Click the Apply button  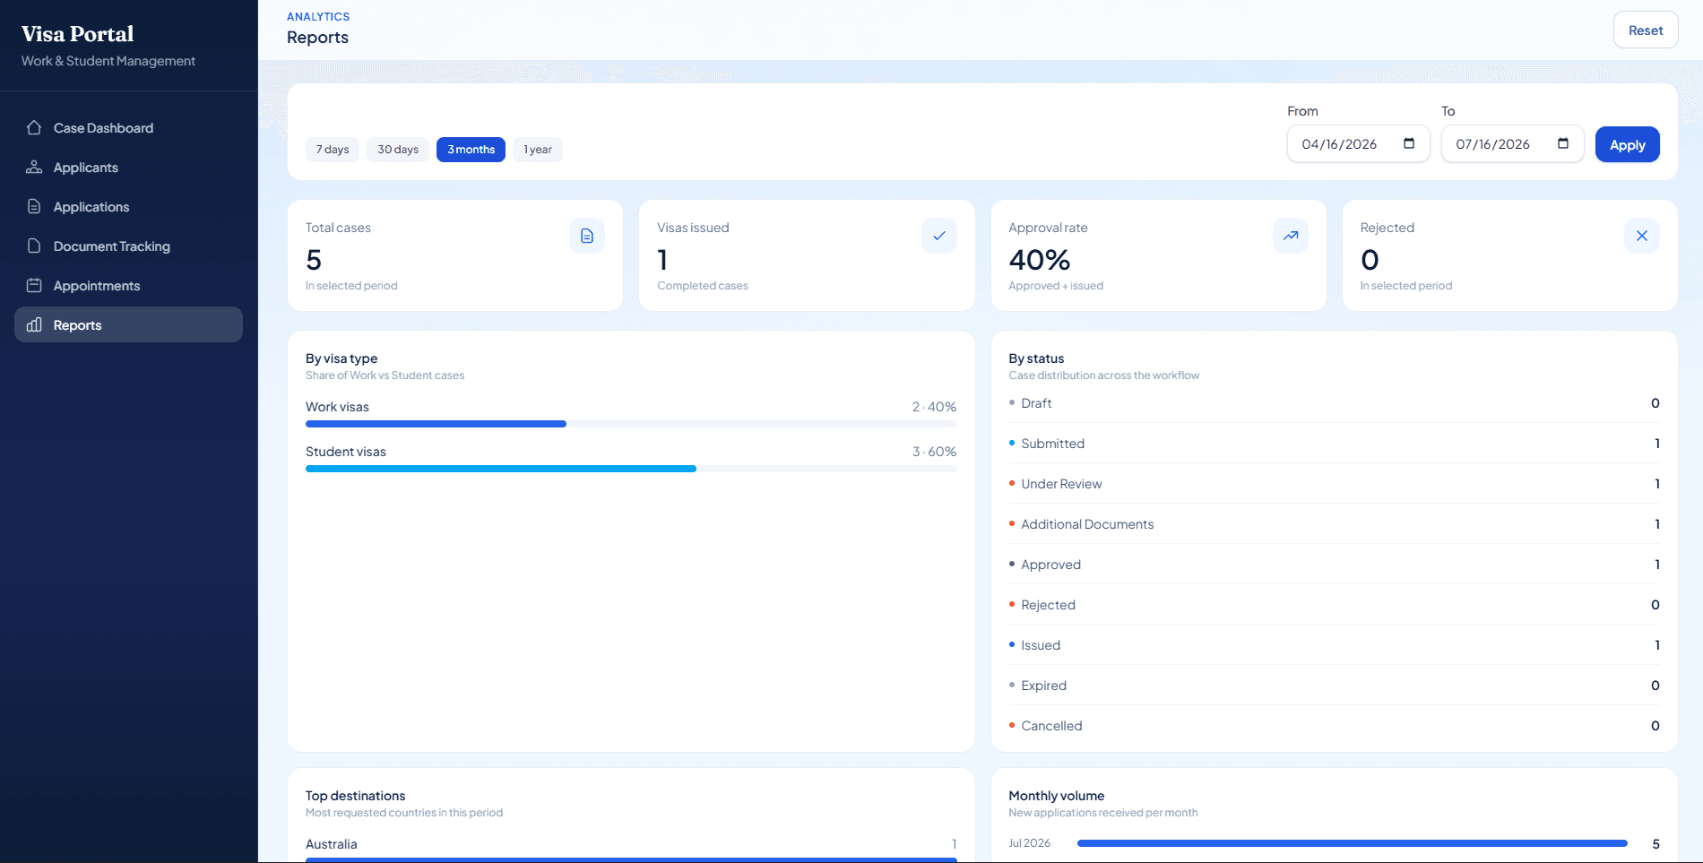(1627, 144)
